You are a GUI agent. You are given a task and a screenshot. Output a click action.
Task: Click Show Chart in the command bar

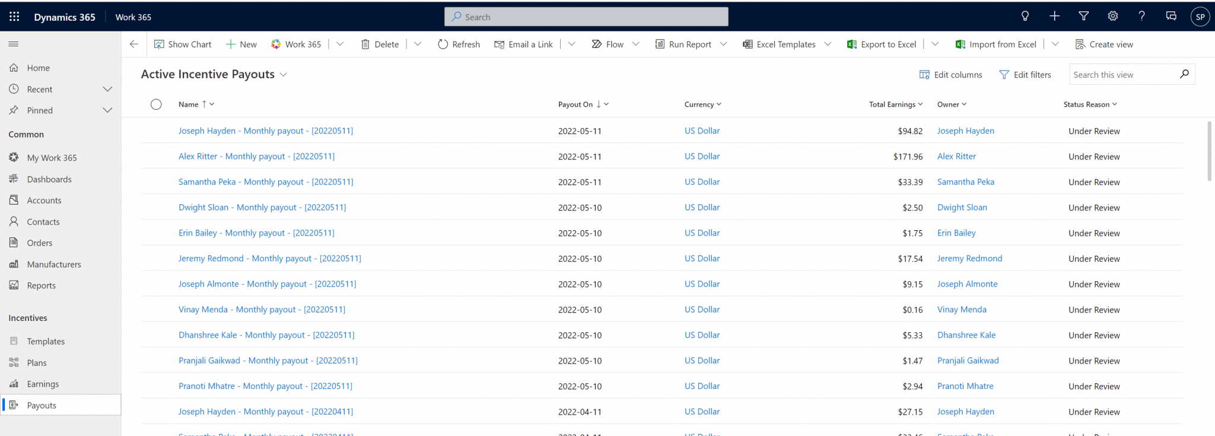[x=183, y=44]
